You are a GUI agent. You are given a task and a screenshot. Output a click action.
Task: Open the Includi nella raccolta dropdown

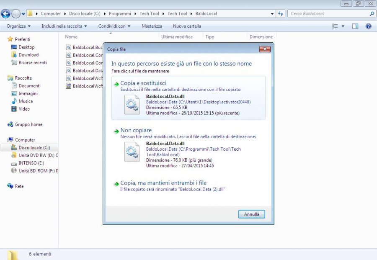pyautogui.click(x=63, y=26)
